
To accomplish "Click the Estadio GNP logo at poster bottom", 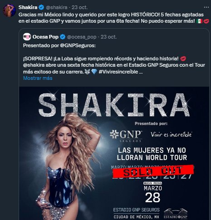I will pyautogui.click(x=176, y=214).
